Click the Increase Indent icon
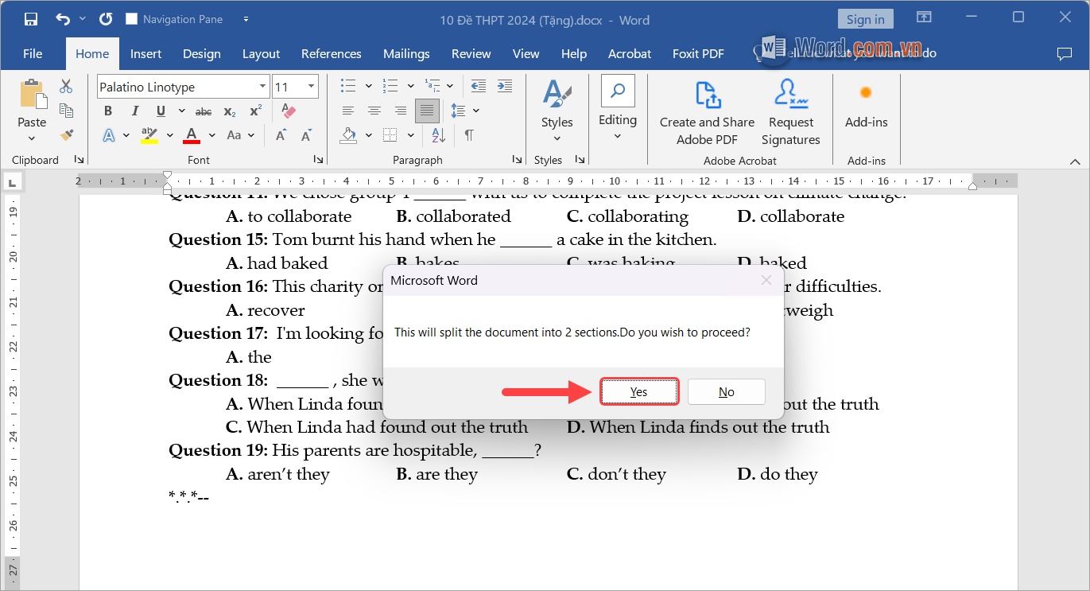 [x=505, y=86]
